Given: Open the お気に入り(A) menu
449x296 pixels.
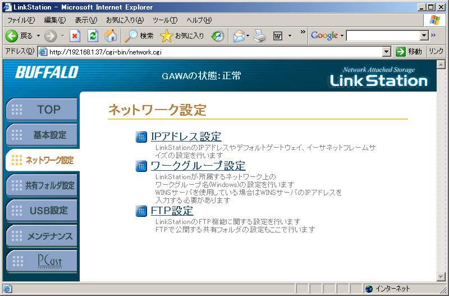Looking at the screenshot, I should [x=125, y=20].
